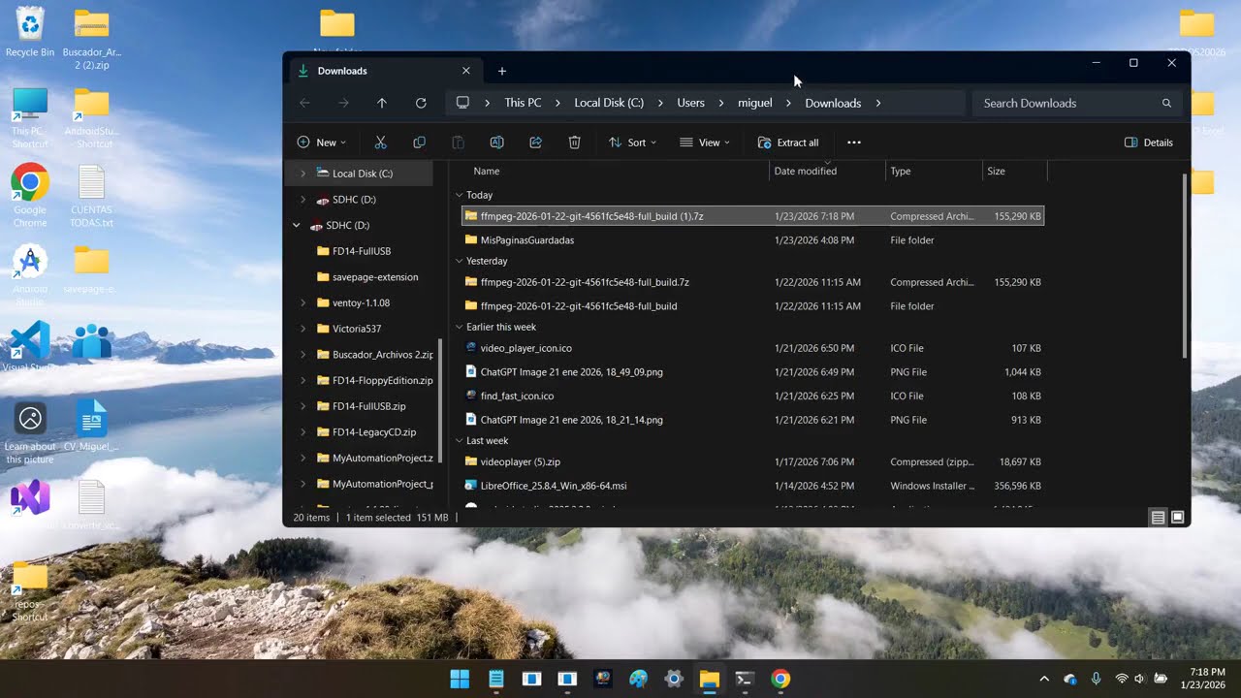Click the Share icon in toolbar
Viewport: 1241px width, 698px height.
point(535,143)
